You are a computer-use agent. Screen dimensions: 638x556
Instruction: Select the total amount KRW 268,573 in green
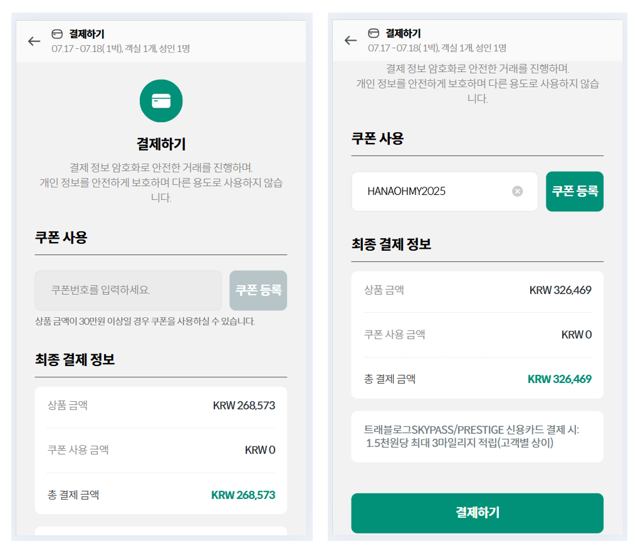coord(243,495)
